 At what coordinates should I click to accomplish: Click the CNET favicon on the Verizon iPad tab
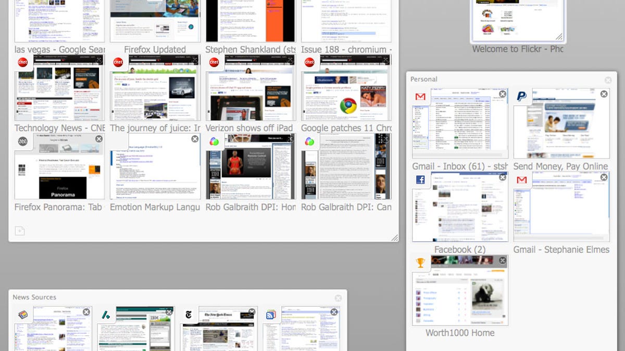tap(214, 61)
